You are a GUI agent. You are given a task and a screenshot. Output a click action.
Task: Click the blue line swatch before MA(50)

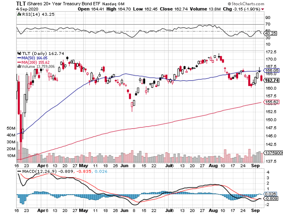[x=19, y=58]
